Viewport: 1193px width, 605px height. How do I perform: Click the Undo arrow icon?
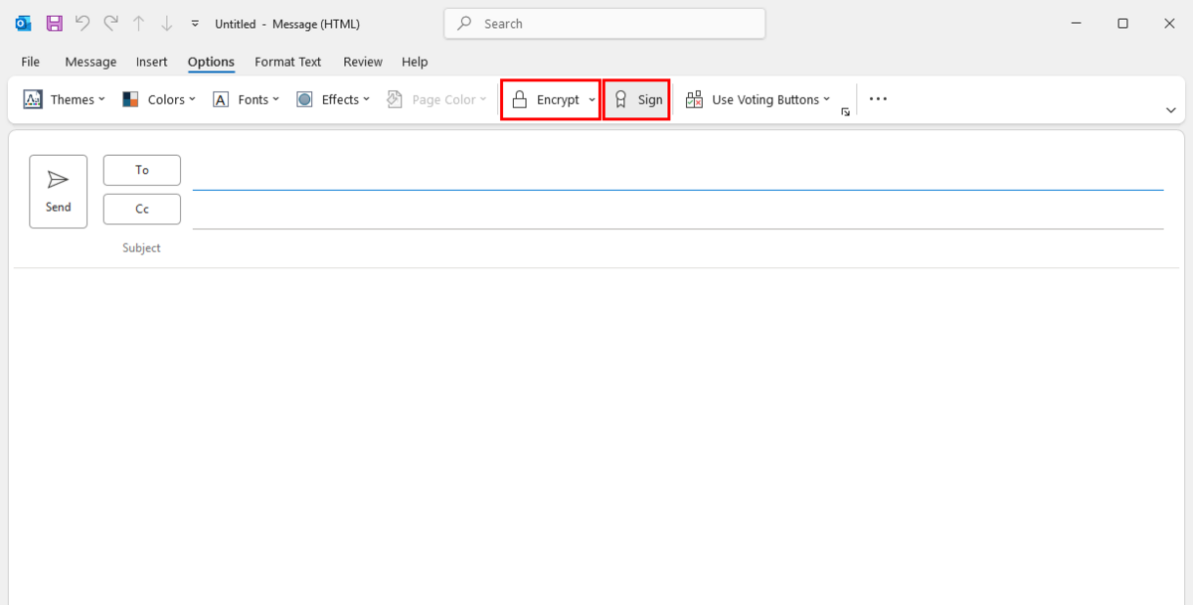point(83,23)
